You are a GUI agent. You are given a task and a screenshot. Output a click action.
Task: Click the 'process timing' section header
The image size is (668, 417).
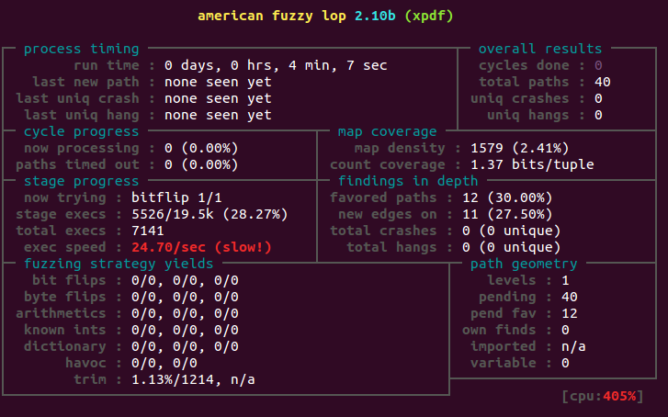tap(82, 49)
